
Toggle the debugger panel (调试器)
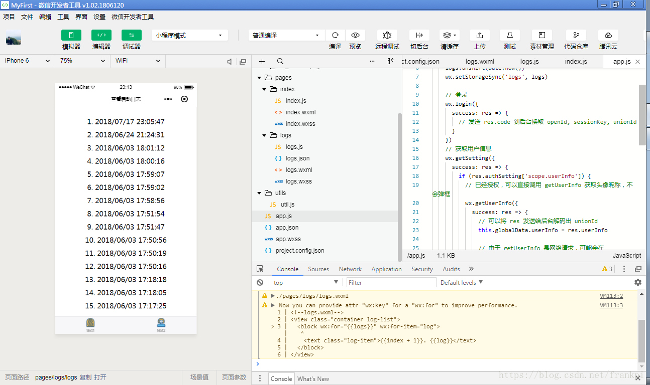pos(132,35)
